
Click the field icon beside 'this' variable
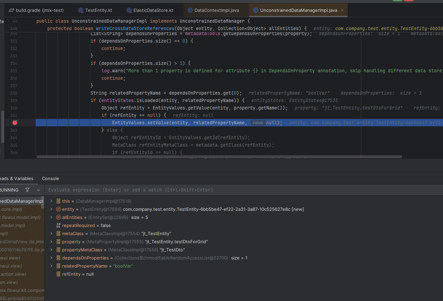coord(58,201)
